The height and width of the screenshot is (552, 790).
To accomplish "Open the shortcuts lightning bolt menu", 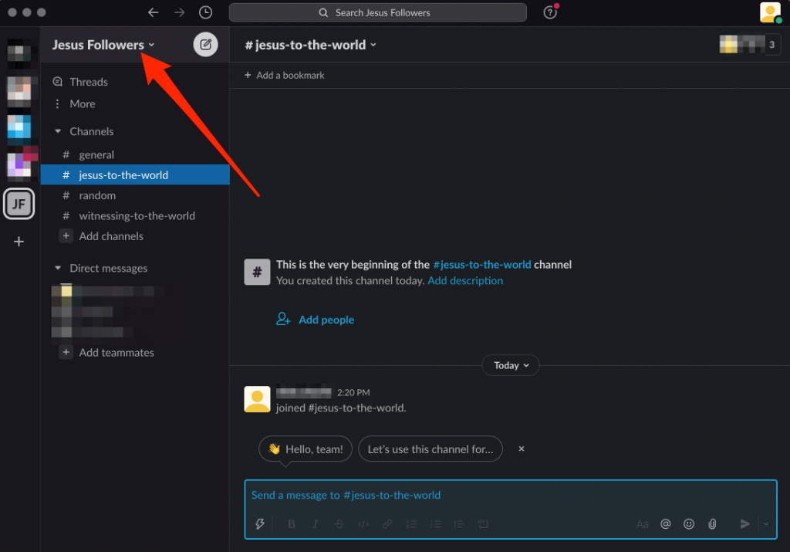I will pyautogui.click(x=260, y=523).
